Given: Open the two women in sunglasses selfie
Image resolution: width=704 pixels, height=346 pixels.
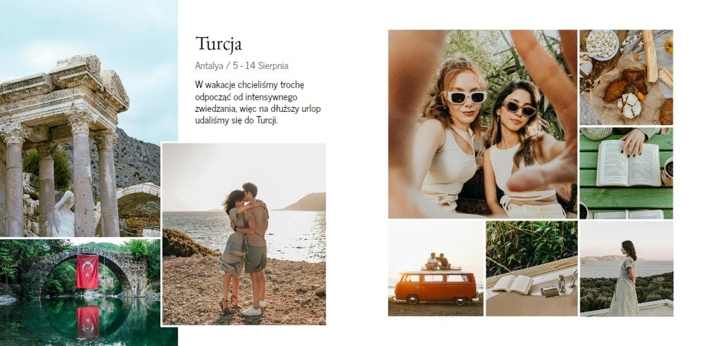Looking at the screenshot, I should 483,124.
